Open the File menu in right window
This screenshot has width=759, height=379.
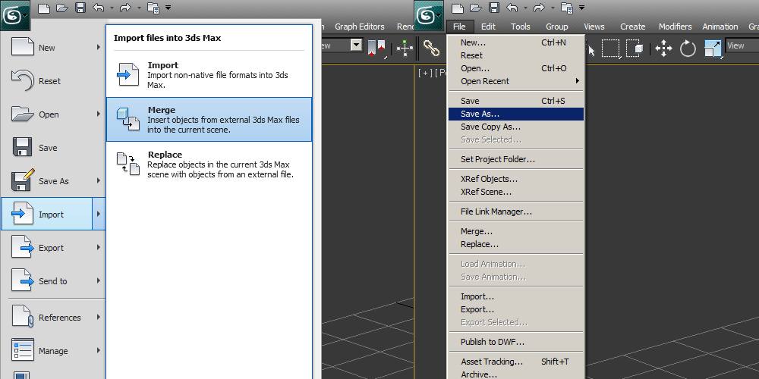[x=459, y=27]
